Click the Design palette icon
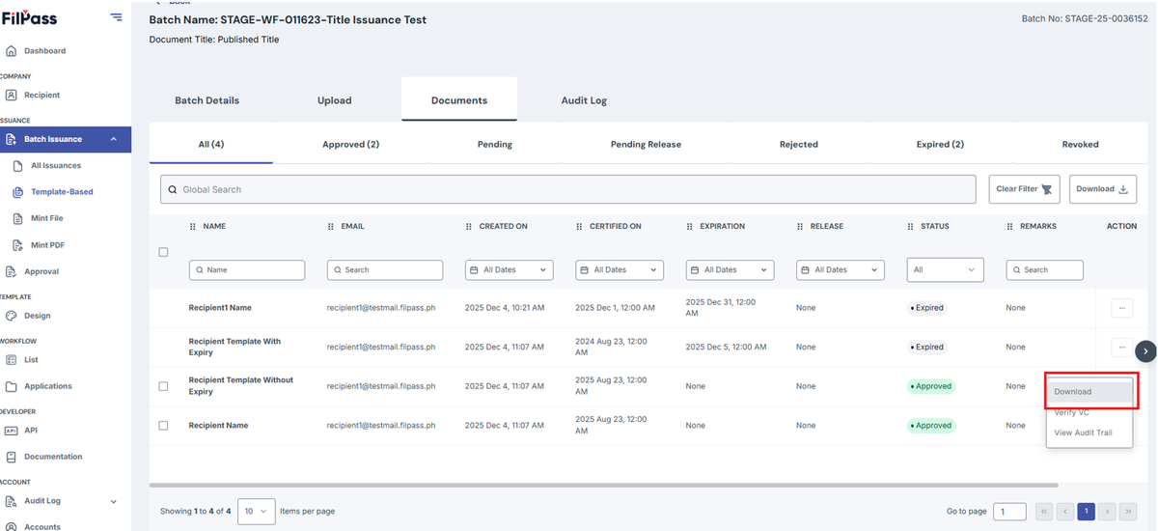Viewport: 1158px width, 531px height. (11, 316)
